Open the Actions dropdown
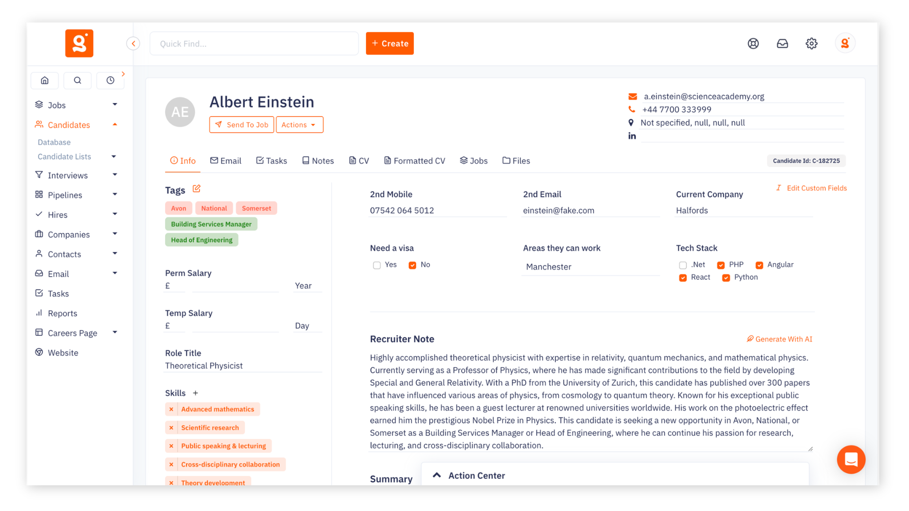Screen dimensions: 909x511 click(299, 125)
